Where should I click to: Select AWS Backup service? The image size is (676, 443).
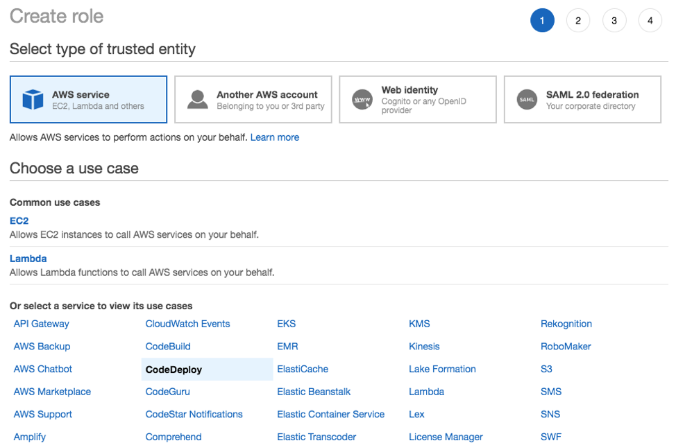(42, 347)
